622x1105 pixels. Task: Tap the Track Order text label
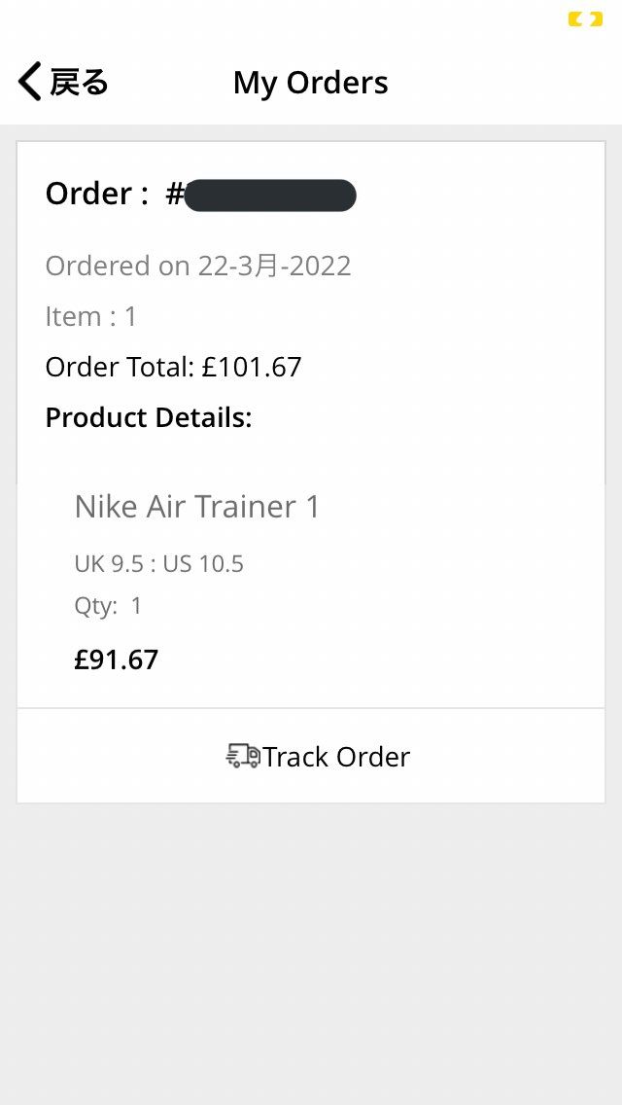[336, 756]
